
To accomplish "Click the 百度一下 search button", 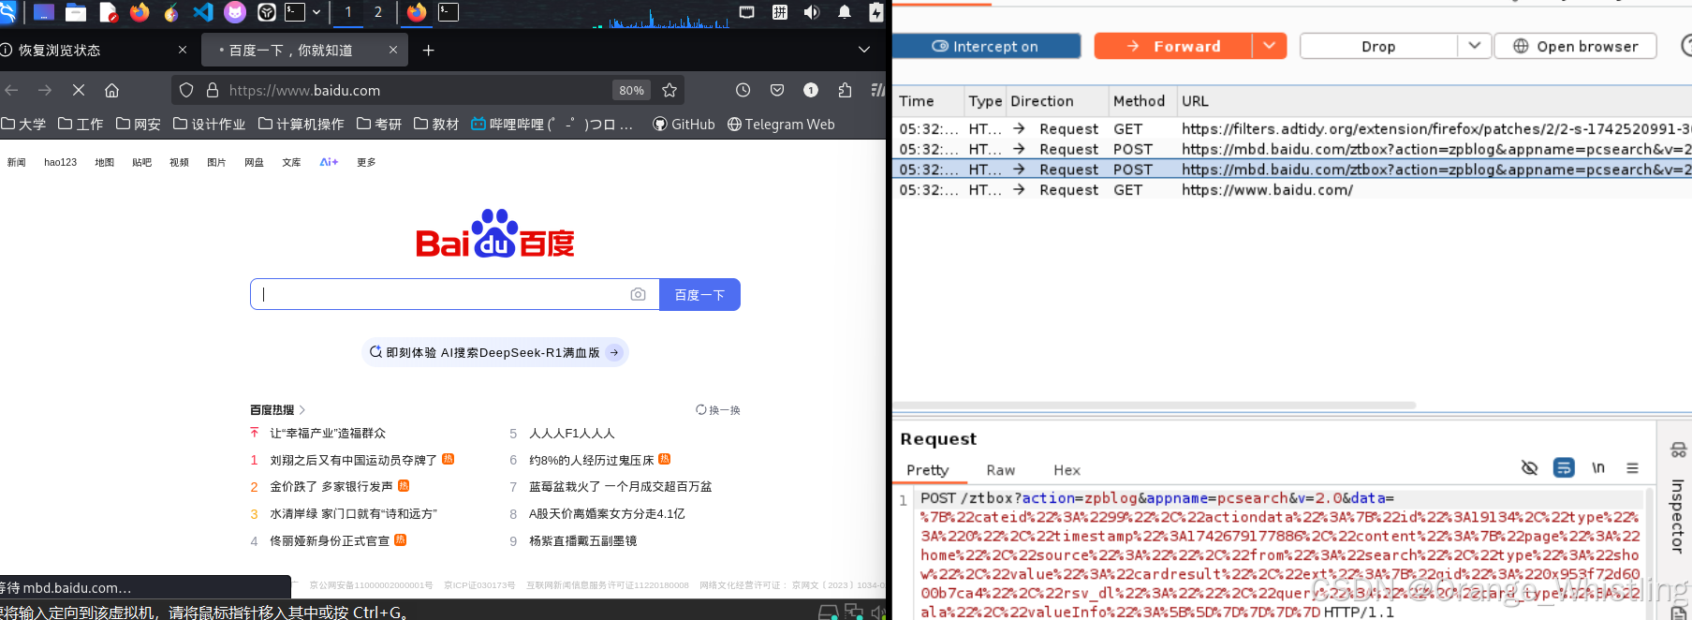I will 699,294.
